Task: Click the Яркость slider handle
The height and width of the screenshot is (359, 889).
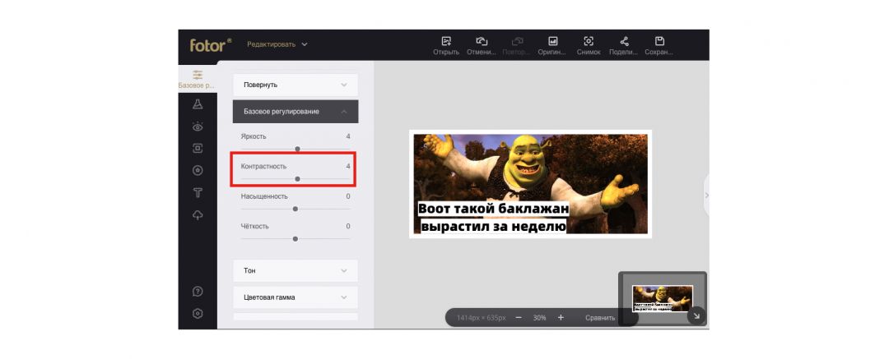Action: [298, 149]
